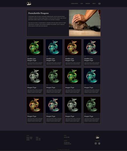Open the orange Double Line dragon image
Screen dimensions: 127x151
(x=73, y=47)
